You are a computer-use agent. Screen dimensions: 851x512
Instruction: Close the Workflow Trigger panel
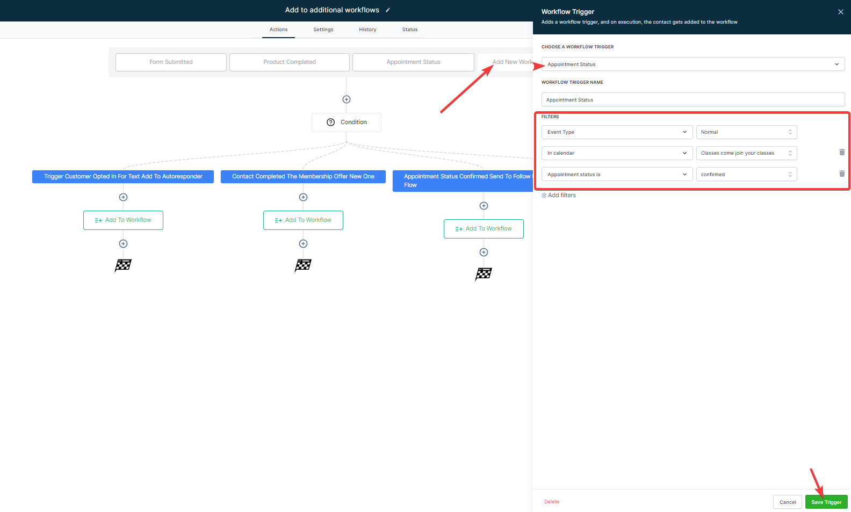(841, 12)
